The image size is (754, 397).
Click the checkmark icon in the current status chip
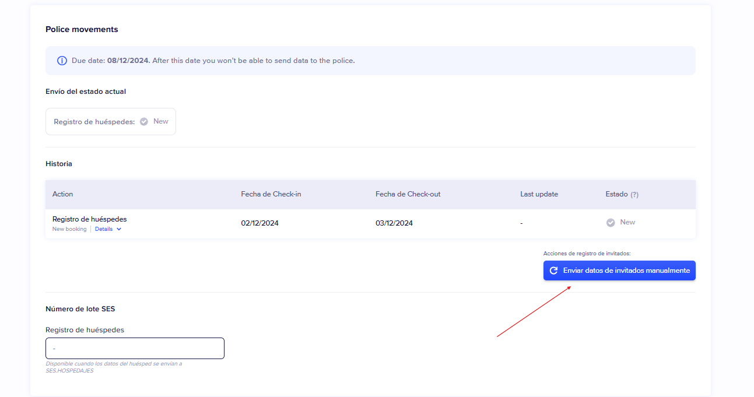144,122
